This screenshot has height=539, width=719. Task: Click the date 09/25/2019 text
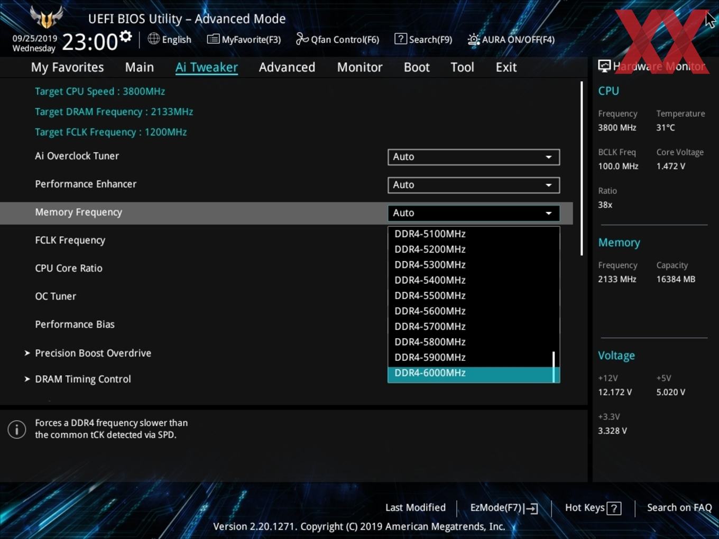(x=35, y=39)
